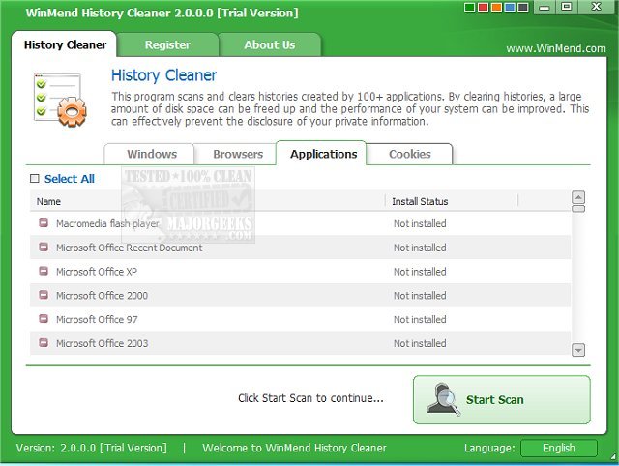619x466 pixels.
Task: Click the Version 2.0.0.0 status bar text
Action: [92, 448]
